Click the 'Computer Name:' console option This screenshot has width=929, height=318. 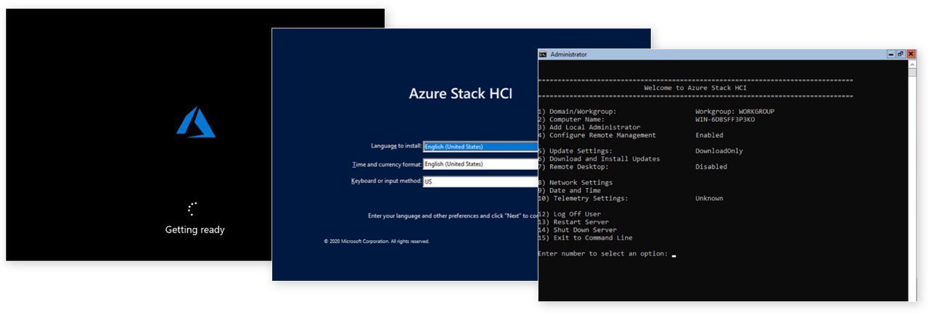click(572, 119)
